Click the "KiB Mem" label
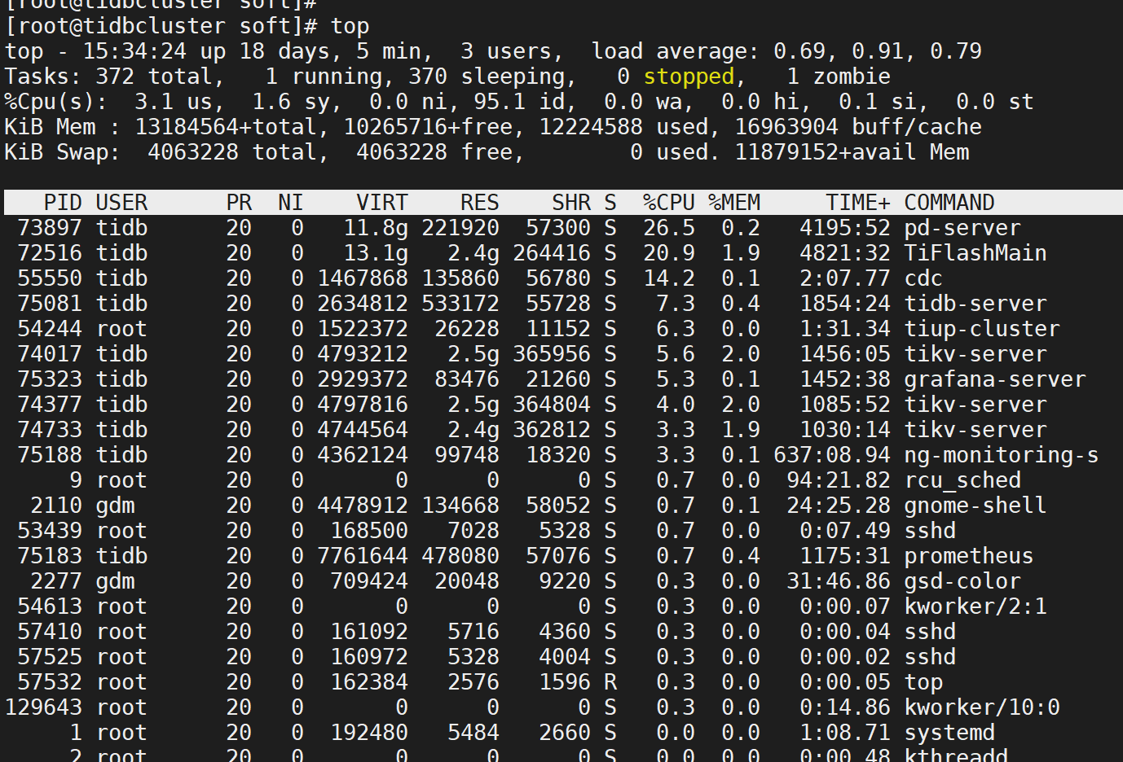Viewport: 1123px width, 762px height. [50, 127]
